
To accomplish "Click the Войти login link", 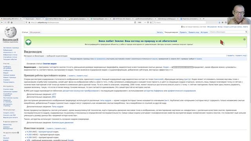I will click(x=246, y=27).
